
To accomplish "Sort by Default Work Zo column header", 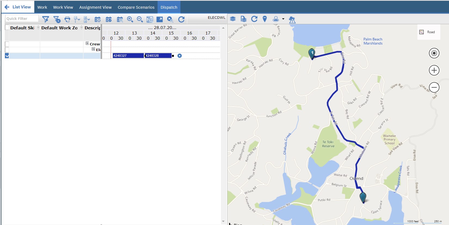I will tap(59, 28).
